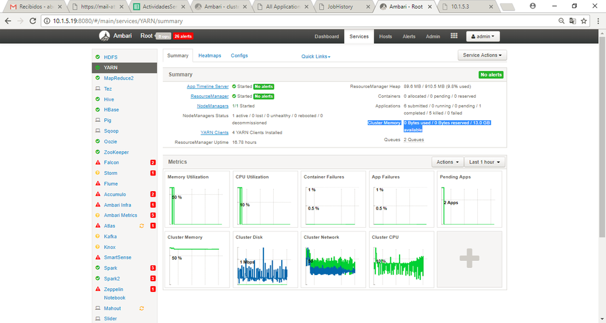Open the Cluster CPU chart
This screenshot has width=606, height=323.
[401, 259]
